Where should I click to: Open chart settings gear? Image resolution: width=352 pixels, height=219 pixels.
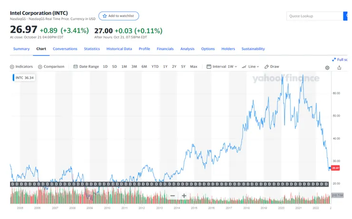click(x=327, y=67)
